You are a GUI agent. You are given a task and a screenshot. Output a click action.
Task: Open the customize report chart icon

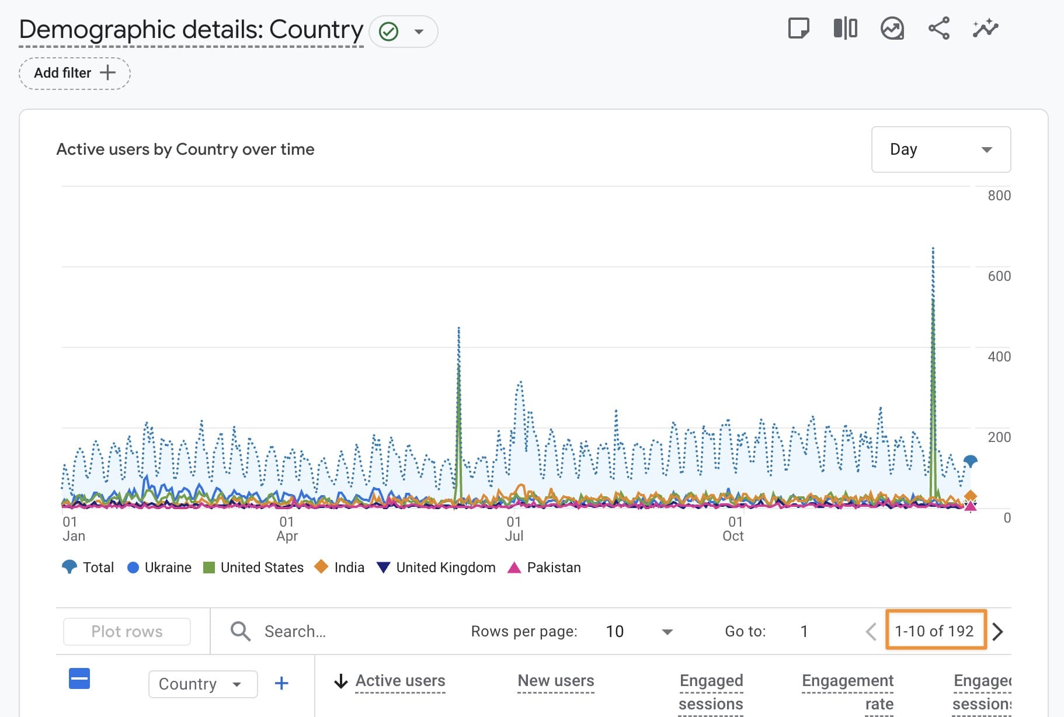pos(892,28)
